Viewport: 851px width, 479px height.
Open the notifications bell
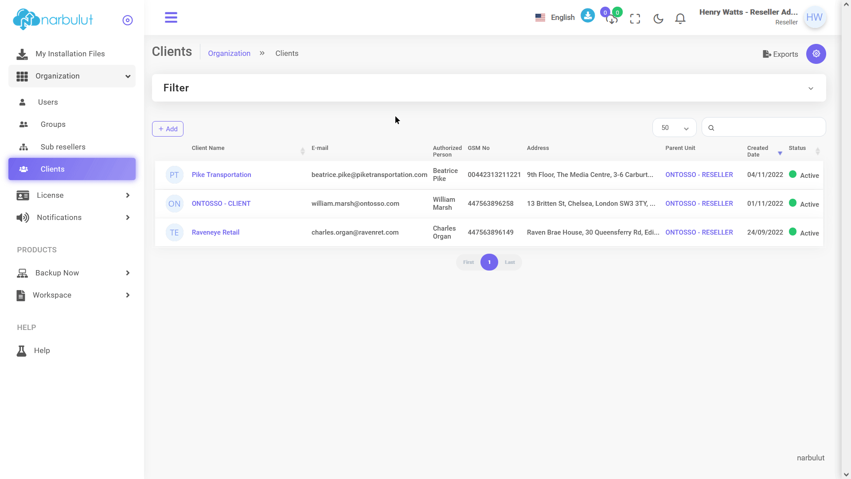click(x=680, y=19)
